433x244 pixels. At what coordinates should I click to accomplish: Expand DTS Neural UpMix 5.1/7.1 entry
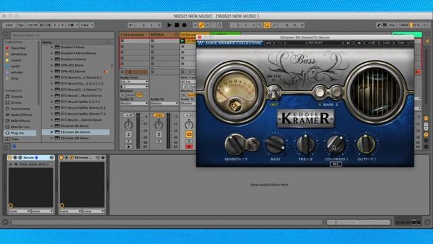pos(51,102)
